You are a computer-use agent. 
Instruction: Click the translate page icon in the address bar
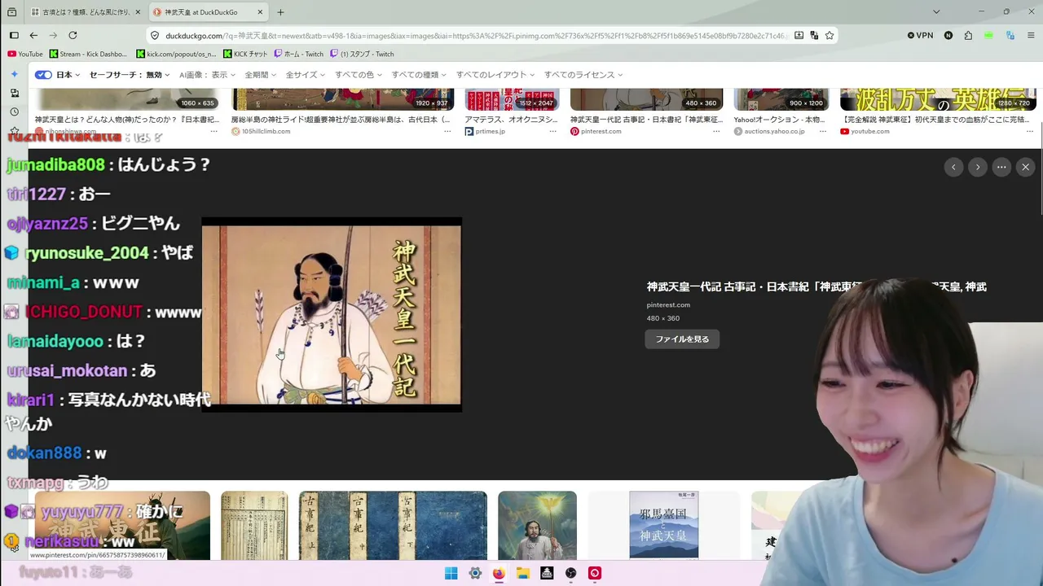pos(814,36)
